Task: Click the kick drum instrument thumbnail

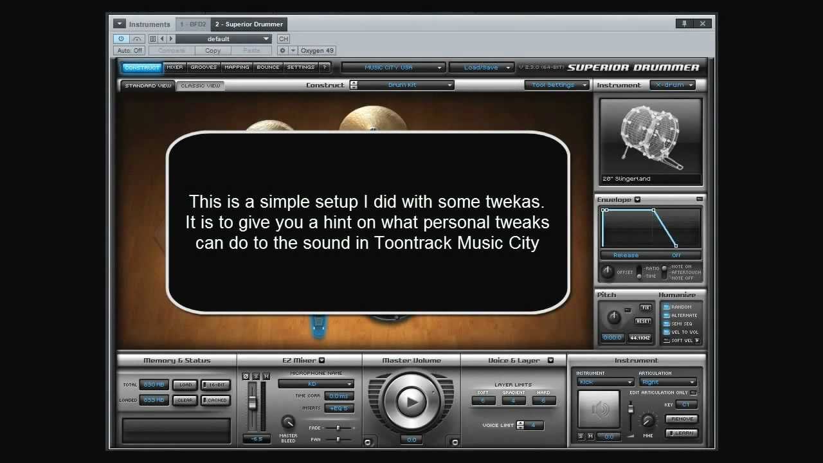Action: (x=651, y=136)
